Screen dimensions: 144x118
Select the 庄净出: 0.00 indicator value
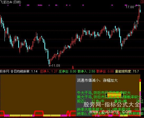[68, 71]
